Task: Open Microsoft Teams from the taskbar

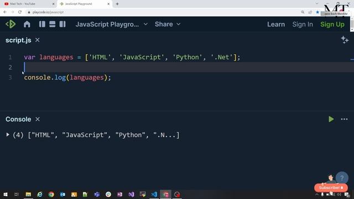Action: point(97,194)
